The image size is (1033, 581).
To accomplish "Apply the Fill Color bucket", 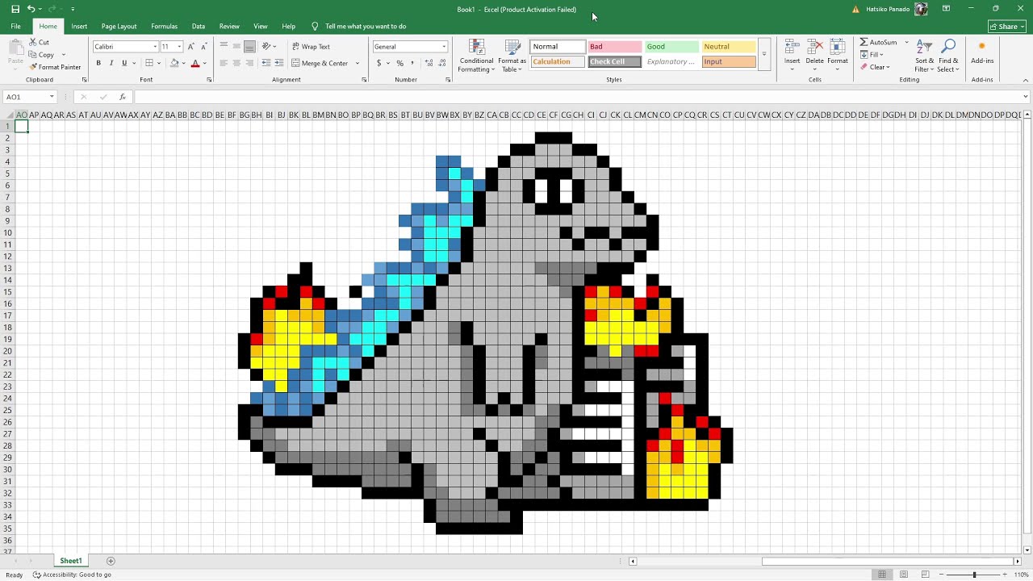I will (174, 63).
